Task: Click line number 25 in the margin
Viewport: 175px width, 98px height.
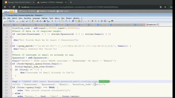Action: [6, 82]
